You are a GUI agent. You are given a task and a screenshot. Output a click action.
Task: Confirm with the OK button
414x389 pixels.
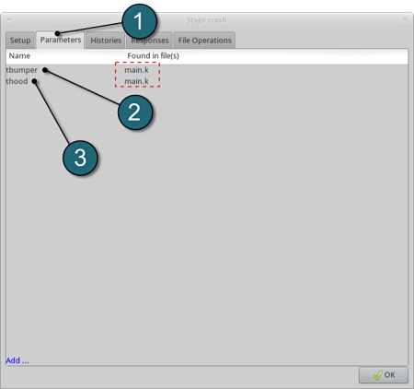click(384, 375)
